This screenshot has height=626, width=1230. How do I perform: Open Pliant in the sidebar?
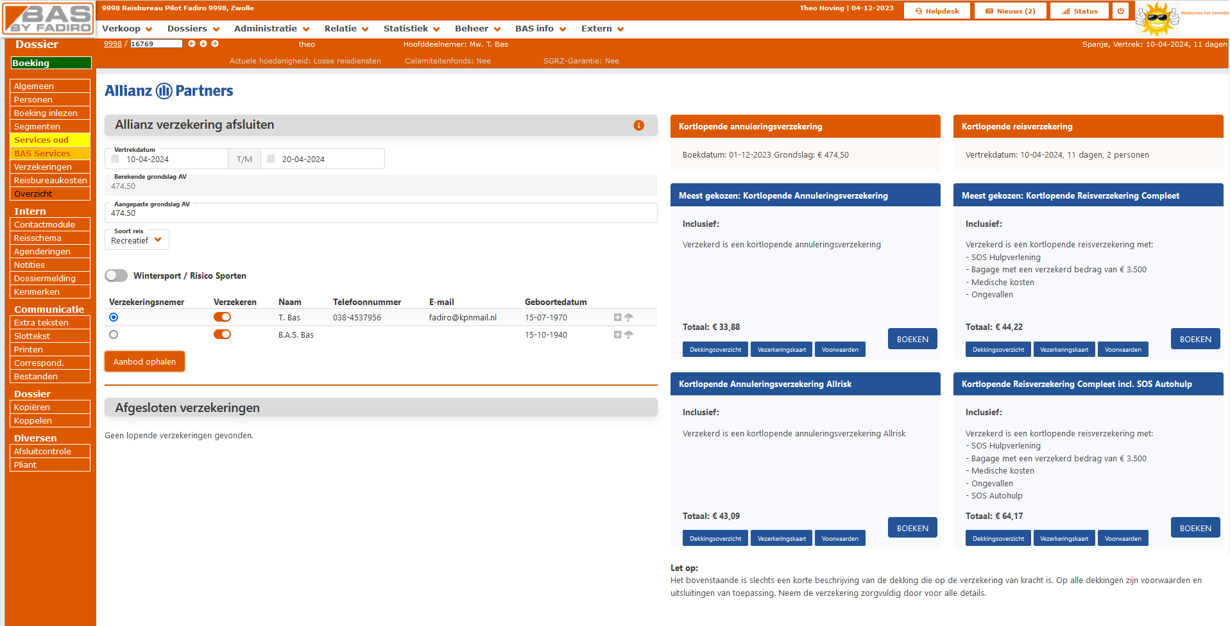50,465
